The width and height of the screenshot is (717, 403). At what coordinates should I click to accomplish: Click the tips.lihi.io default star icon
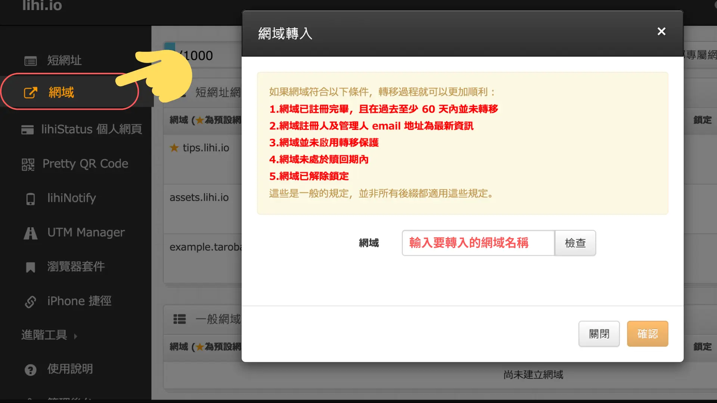coord(174,148)
